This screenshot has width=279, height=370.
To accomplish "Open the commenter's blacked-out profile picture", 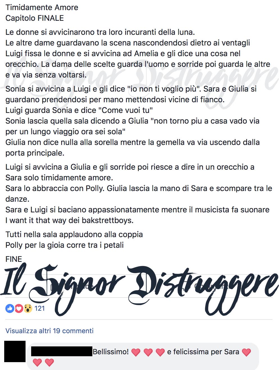I will pyautogui.click(x=15, y=351).
